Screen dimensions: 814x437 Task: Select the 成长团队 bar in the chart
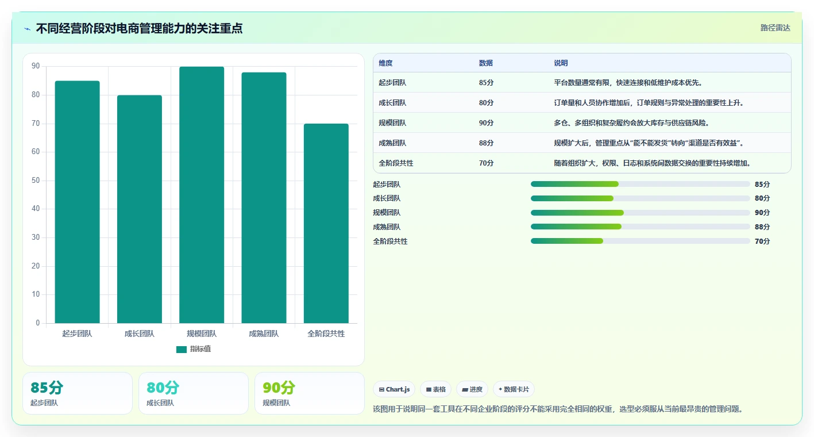[x=140, y=209]
